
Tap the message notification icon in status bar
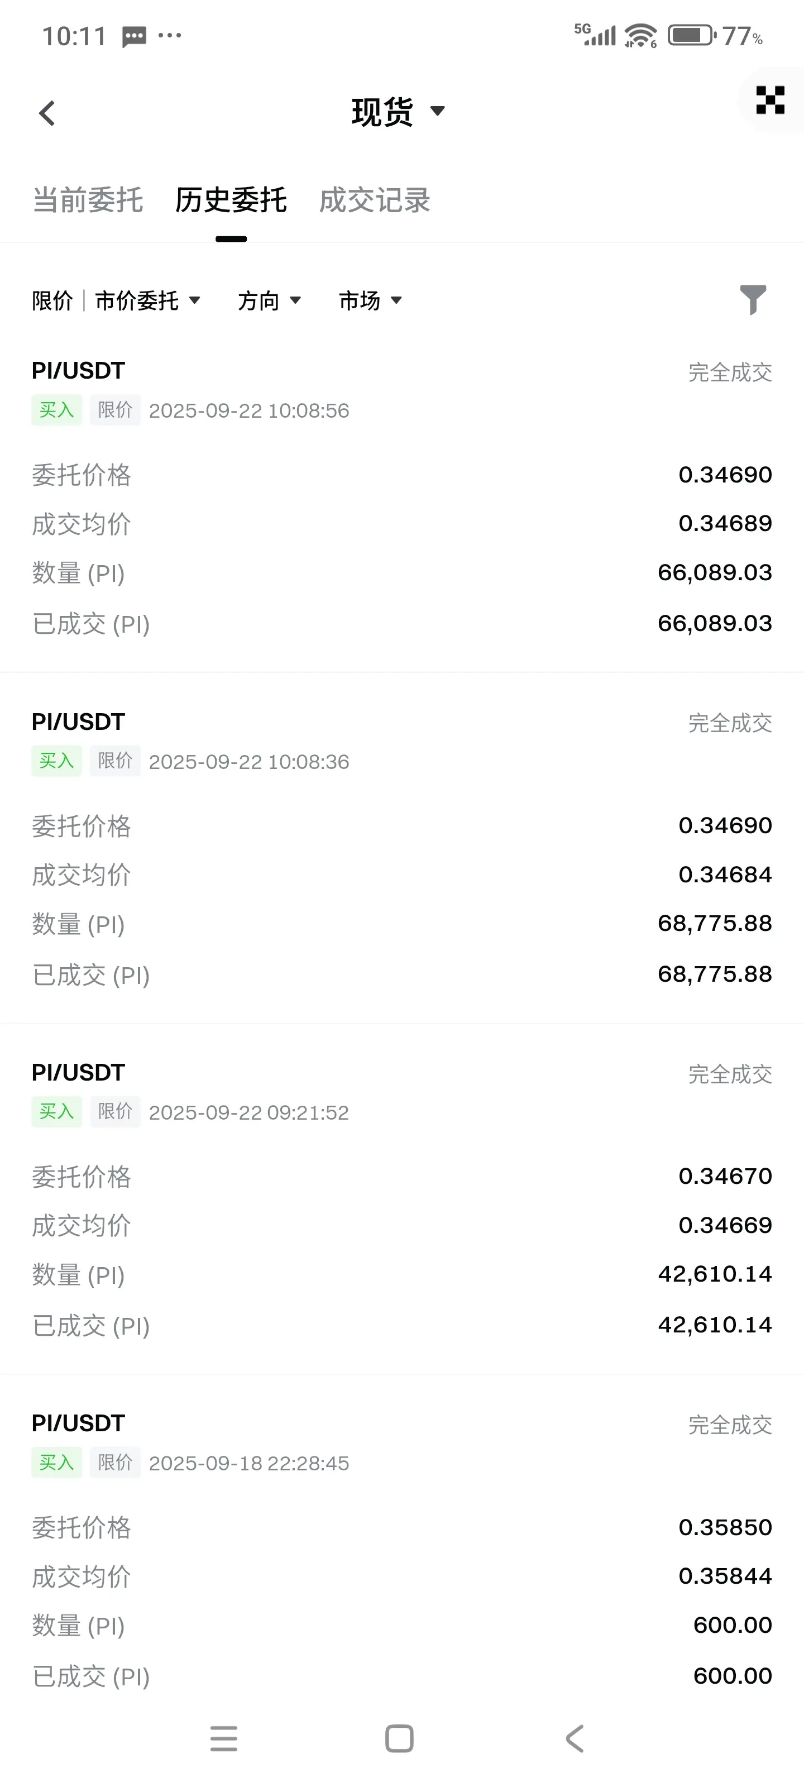(x=134, y=36)
